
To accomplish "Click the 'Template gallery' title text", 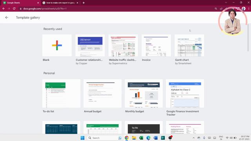I will (28, 18).
